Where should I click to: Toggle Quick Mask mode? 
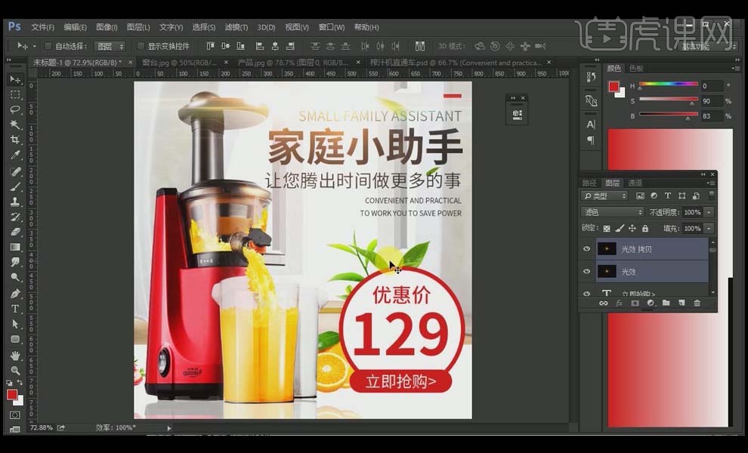pyautogui.click(x=15, y=414)
